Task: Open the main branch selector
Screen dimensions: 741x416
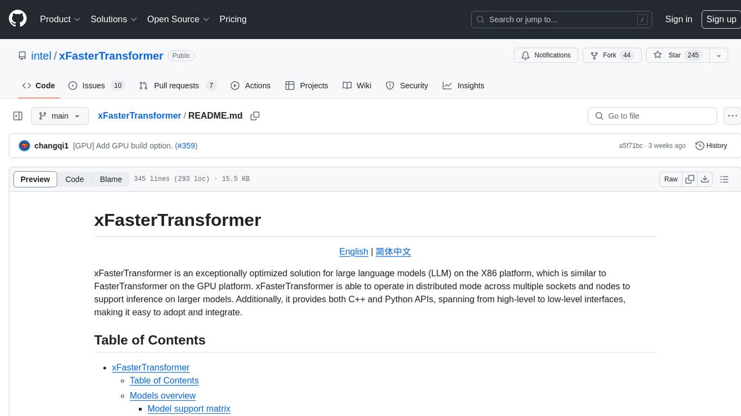Action: (60, 116)
